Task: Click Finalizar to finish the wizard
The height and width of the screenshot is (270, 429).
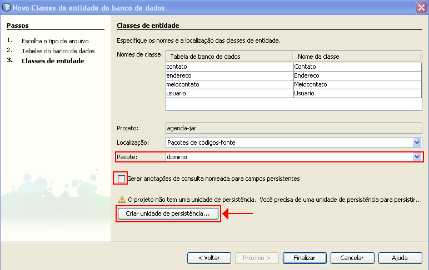Action: coord(305,258)
